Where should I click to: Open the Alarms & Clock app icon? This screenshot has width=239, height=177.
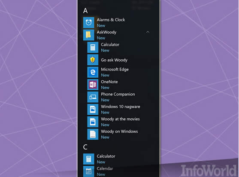point(88,23)
